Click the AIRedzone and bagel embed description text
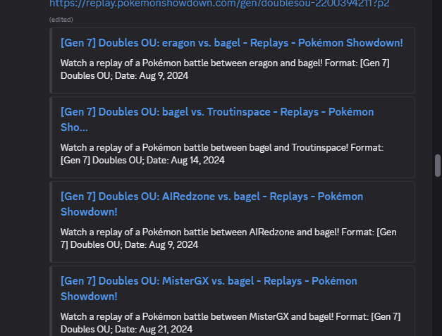This screenshot has height=336, width=442. 228,238
